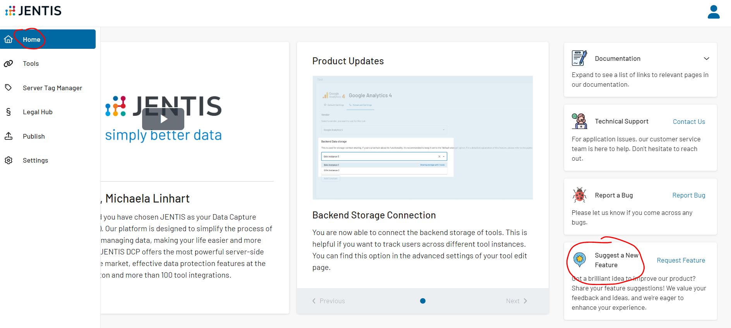This screenshot has height=328, width=731.
Task: Go to next product update
Action: 516,301
